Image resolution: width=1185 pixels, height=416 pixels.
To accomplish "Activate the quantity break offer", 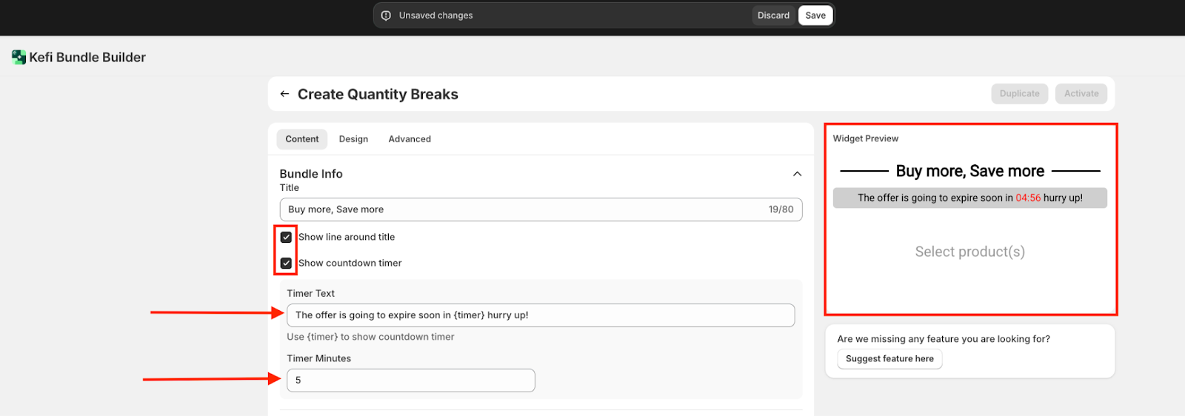I will (1081, 94).
